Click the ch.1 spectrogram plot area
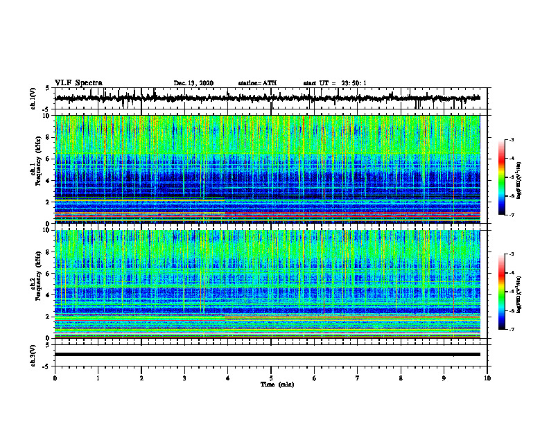This screenshot has width=549, height=424. pyautogui.click(x=268, y=169)
